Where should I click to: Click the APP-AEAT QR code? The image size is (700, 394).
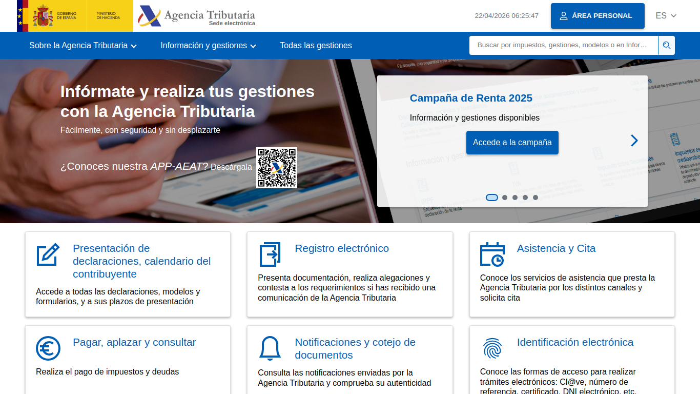[x=277, y=168]
